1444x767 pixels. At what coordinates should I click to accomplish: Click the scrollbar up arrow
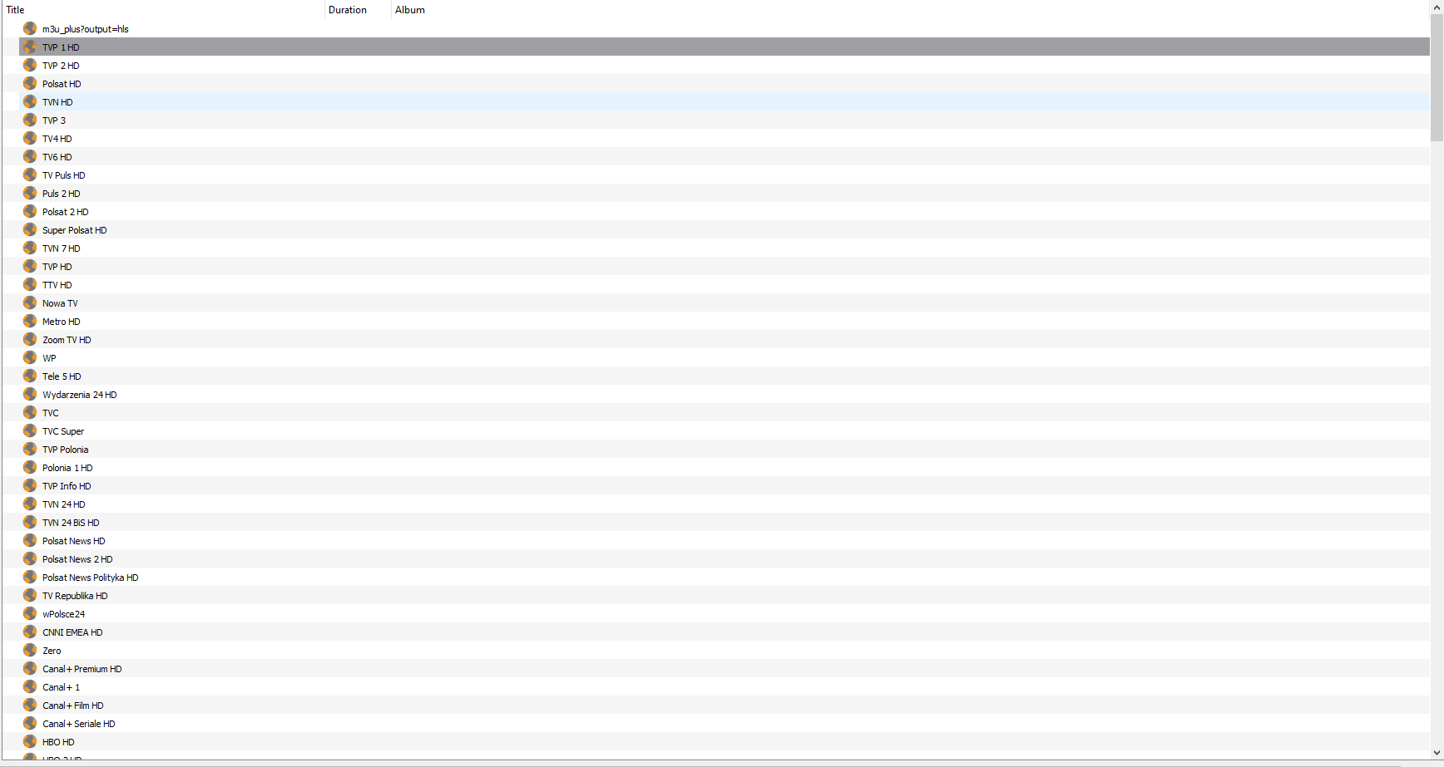point(1437,7)
